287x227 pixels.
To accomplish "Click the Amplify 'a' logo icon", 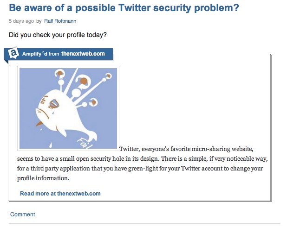I will tap(13, 53).
